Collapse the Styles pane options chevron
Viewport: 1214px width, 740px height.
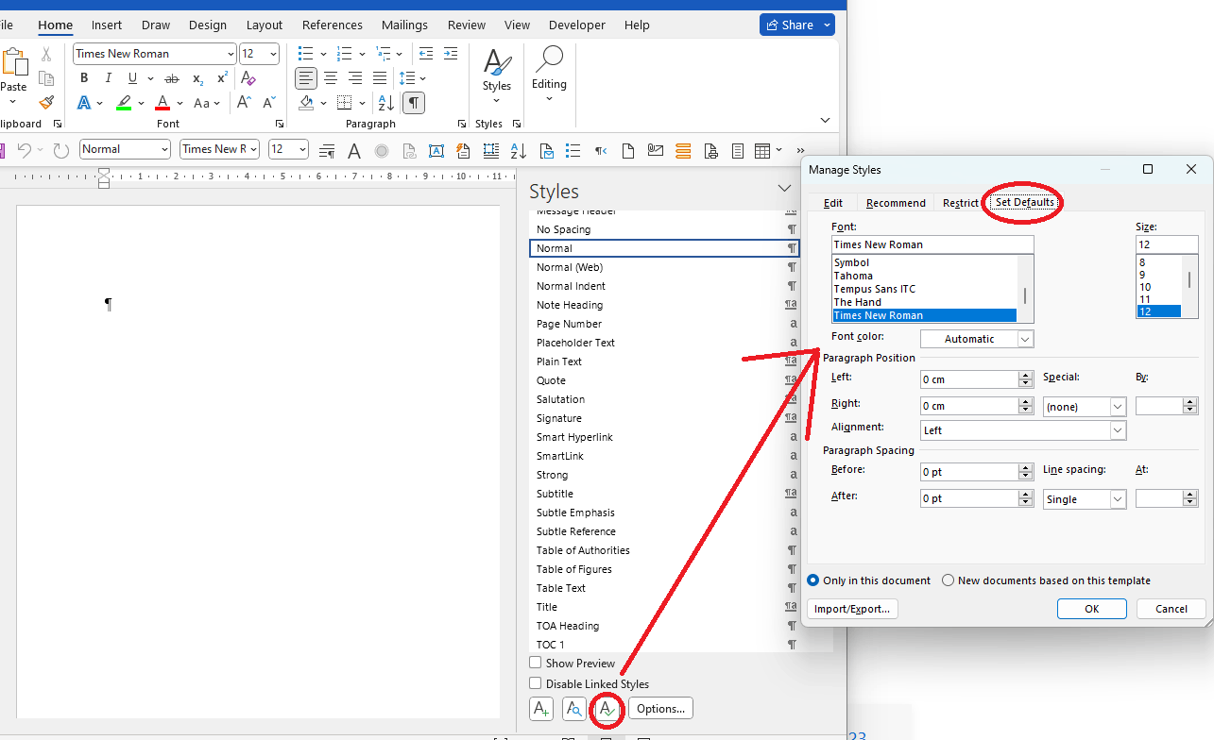(784, 190)
